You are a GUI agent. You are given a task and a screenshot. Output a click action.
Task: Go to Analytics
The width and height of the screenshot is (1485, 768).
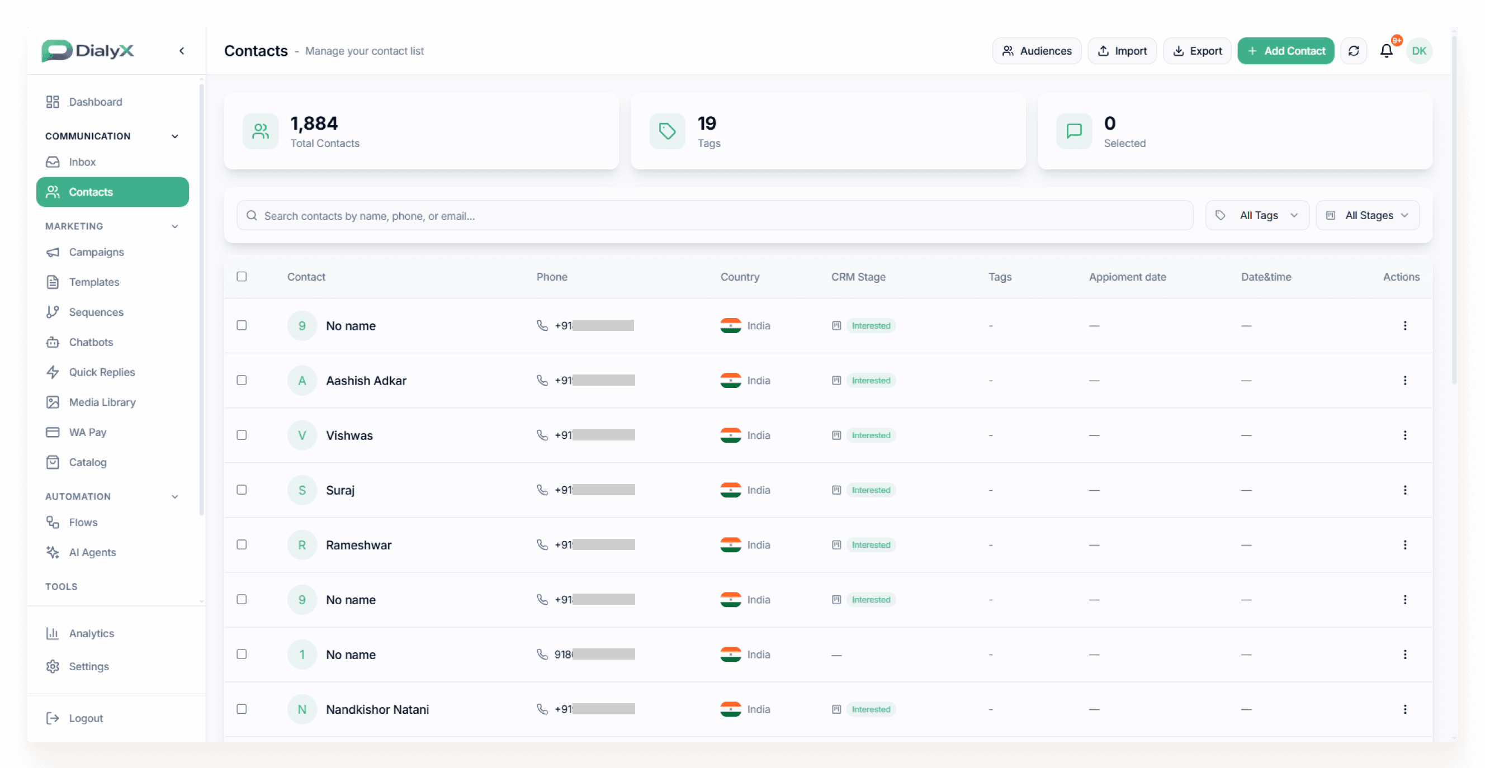tap(112, 633)
